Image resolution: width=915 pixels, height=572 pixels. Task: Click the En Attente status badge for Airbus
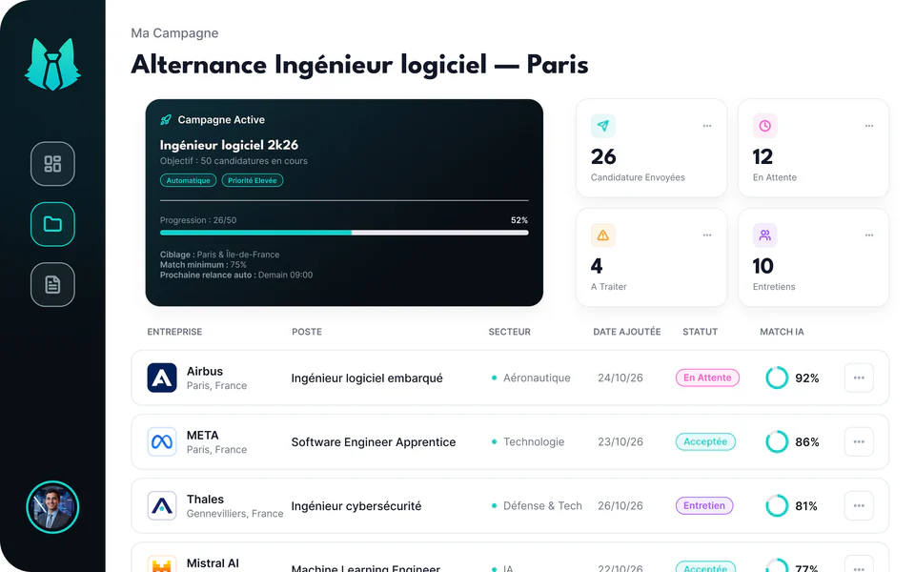707,378
